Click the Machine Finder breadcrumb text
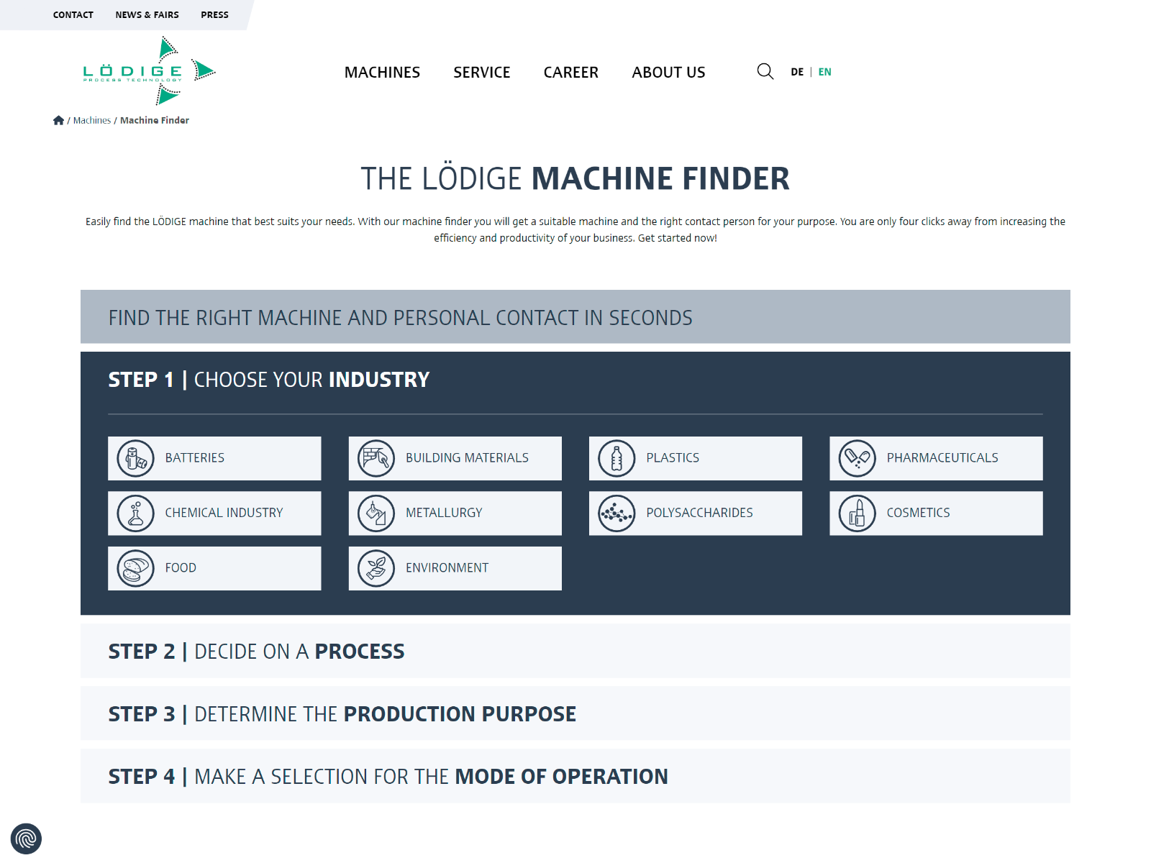The width and height of the screenshot is (1151, 863). pos(155,120)
